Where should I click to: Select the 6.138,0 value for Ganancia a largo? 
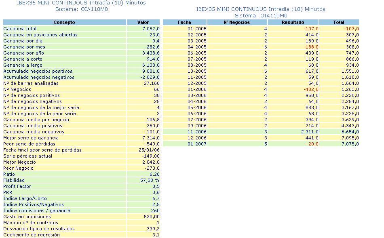click(x=151, y=65)
